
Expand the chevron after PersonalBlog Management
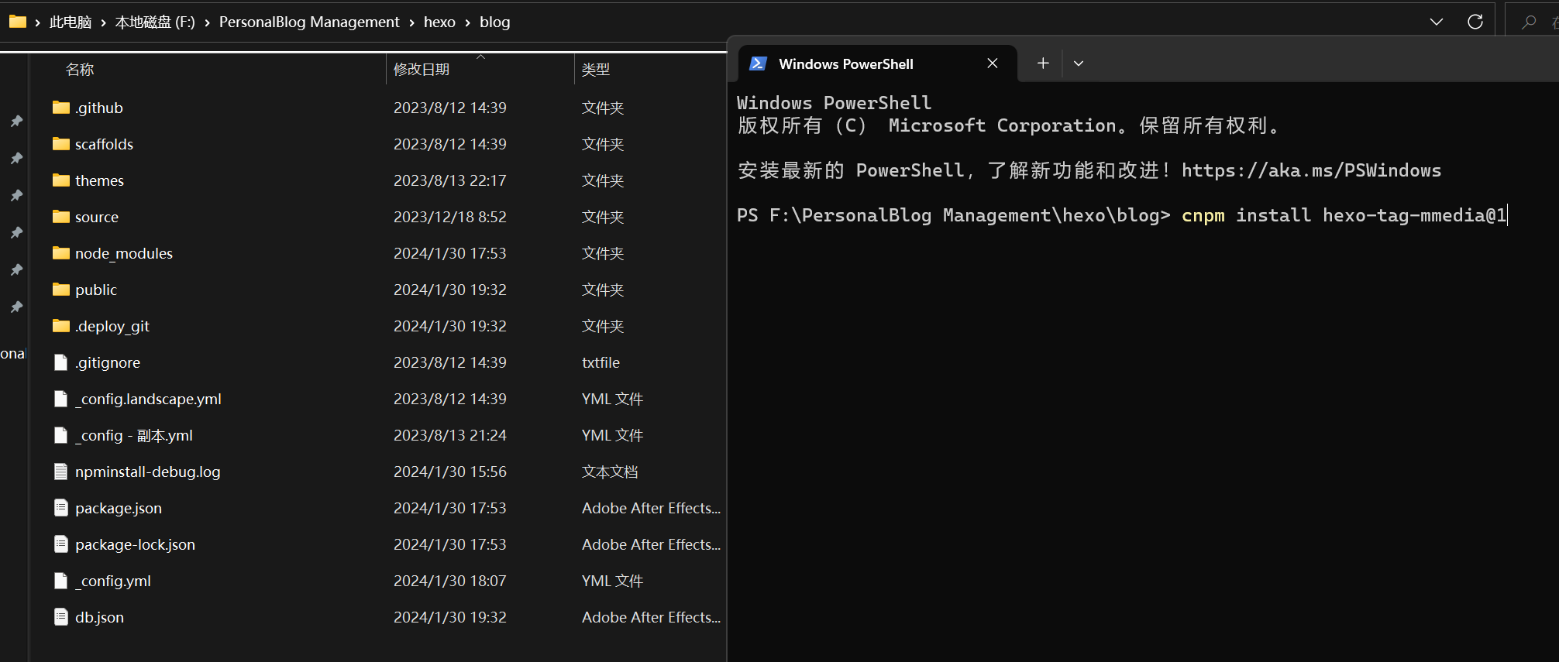click(411, 22)
